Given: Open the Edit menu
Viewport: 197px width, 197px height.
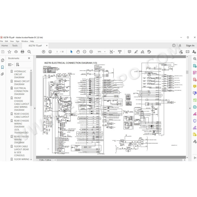Looking at the screenshot, I should click(6, 41).
